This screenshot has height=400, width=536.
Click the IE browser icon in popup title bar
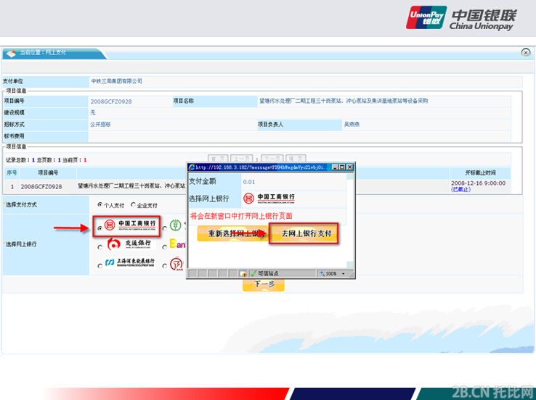(192, 167)
